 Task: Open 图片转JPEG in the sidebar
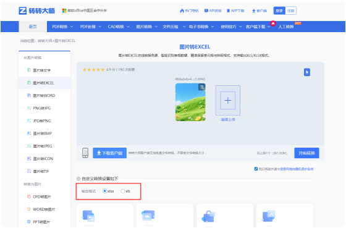(x=43, y=146)
